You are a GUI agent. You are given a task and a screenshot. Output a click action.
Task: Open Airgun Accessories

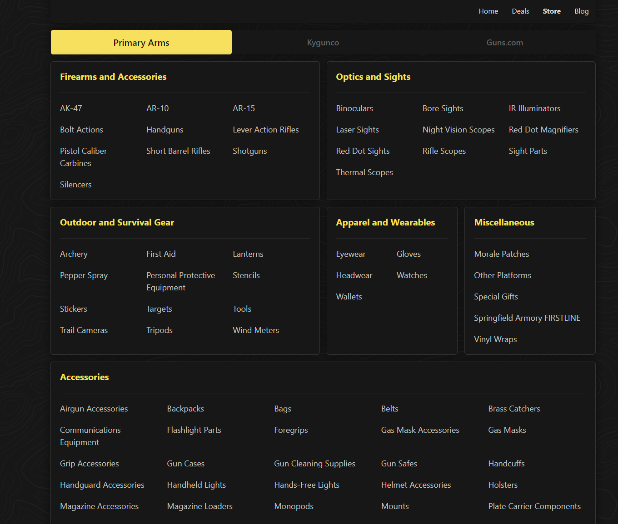(94, 409)
